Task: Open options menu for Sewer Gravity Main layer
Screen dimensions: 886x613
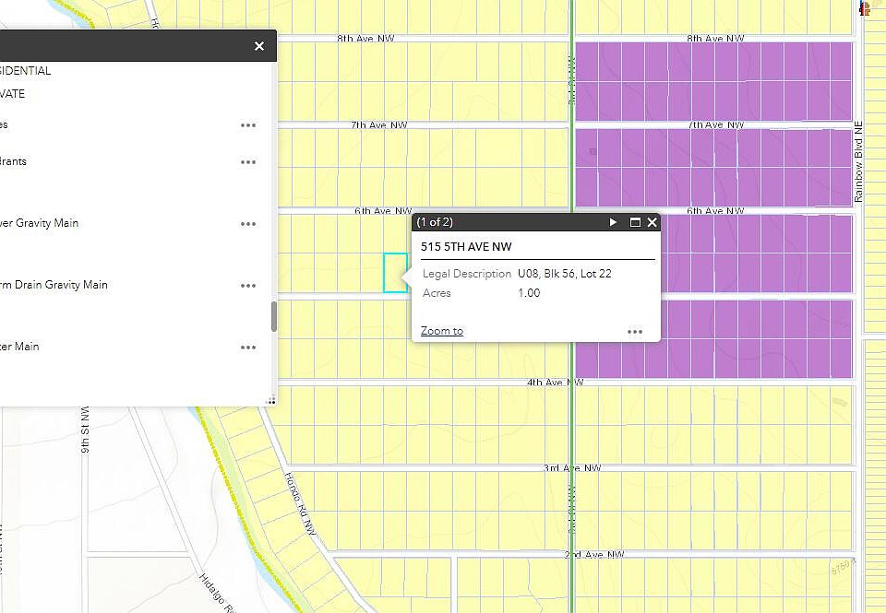Action: 248,224
